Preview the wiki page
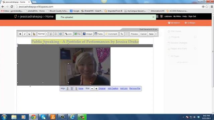Screen dimensions: 214x120 pyautogui.click(x=134, y=34)
